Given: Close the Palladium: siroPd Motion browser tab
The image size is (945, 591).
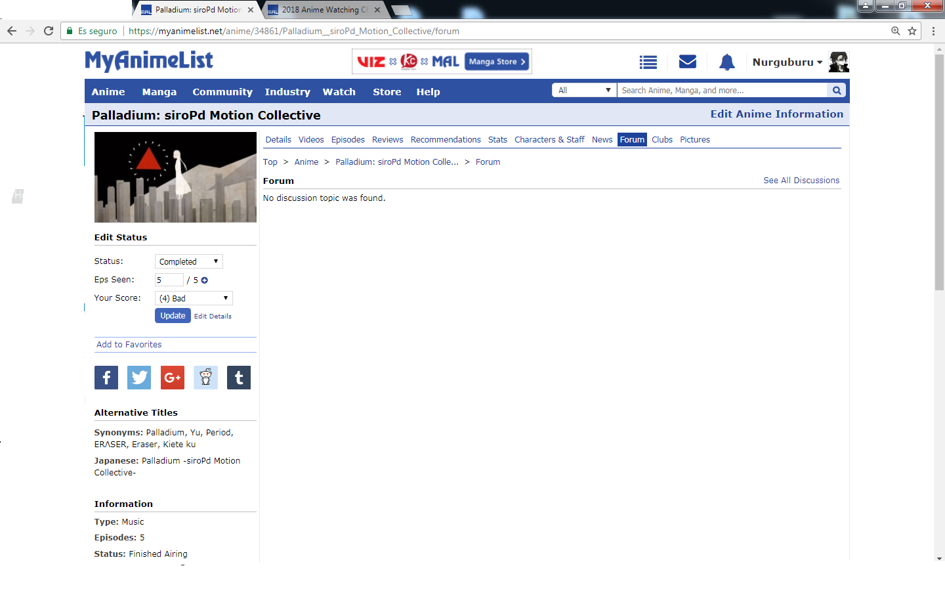Looking at the screenshot, I should [251, 10].
